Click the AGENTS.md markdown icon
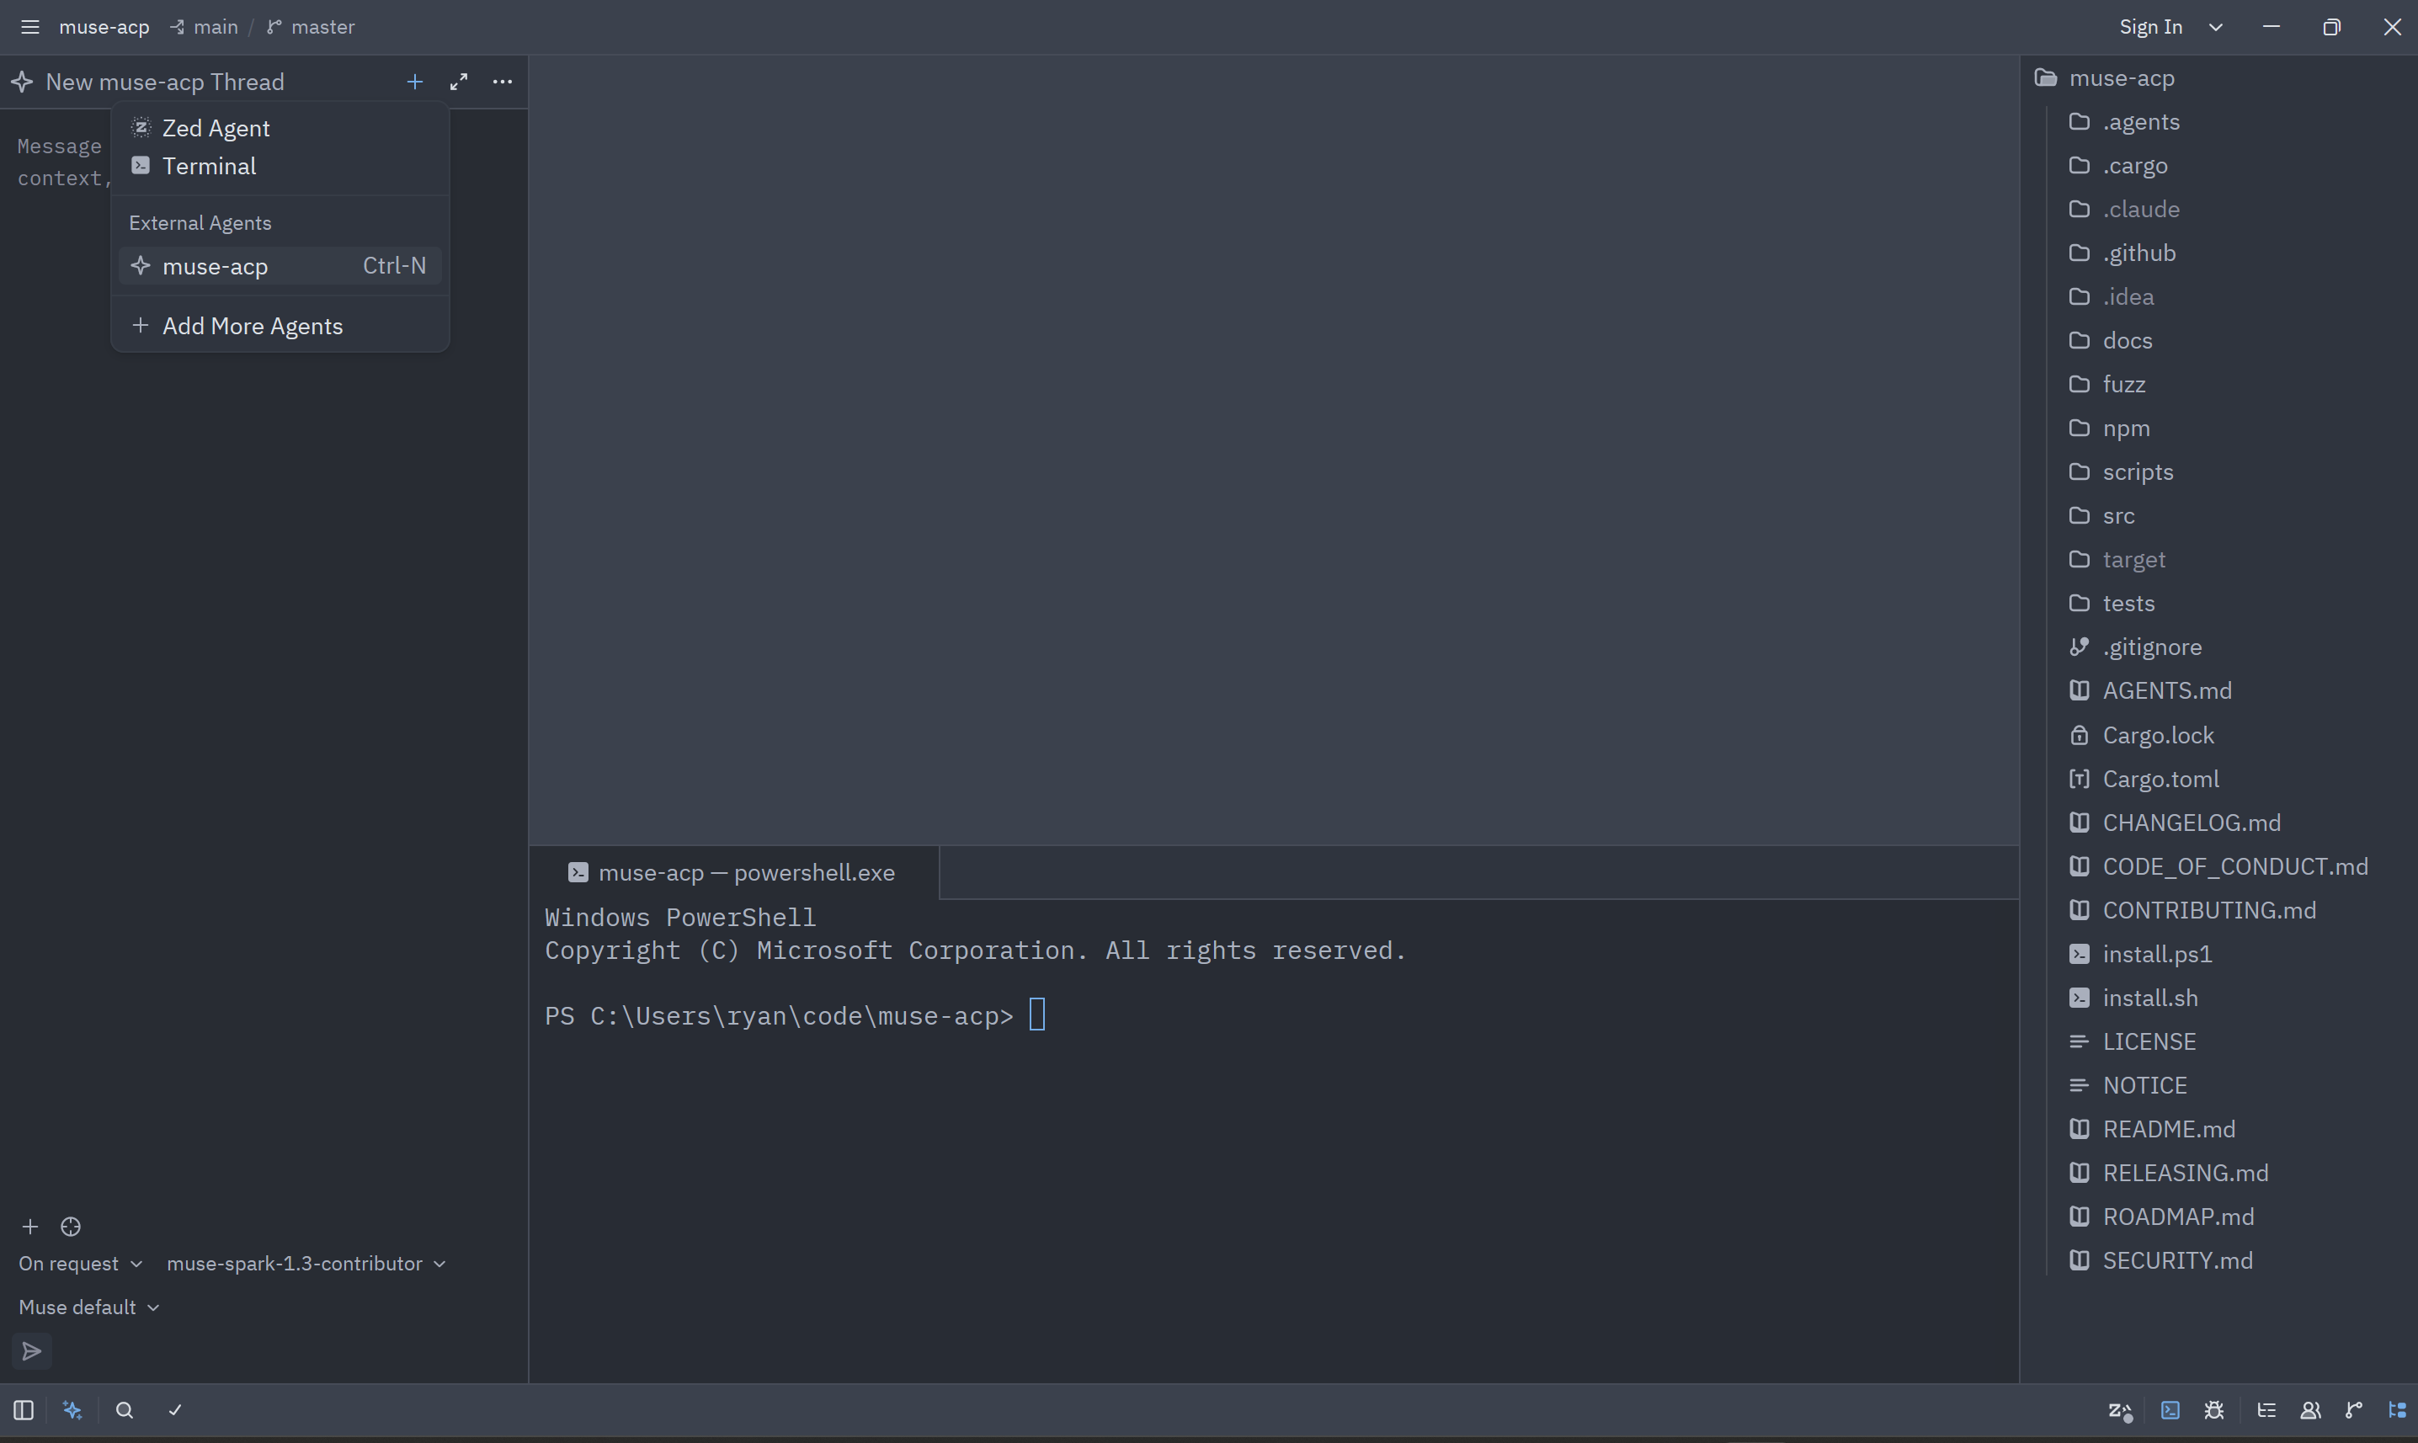This screenshot has width=2418, height=1443. click(2080, 690)
